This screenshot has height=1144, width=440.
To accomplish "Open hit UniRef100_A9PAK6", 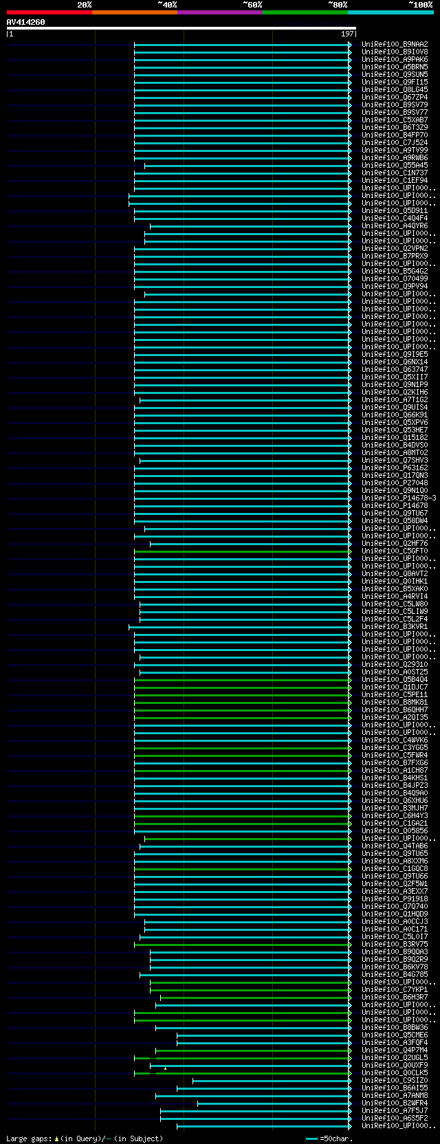I will (395, 59).
